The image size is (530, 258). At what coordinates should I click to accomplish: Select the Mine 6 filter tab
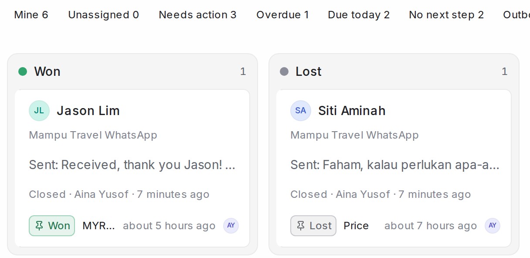pos(31,15)
